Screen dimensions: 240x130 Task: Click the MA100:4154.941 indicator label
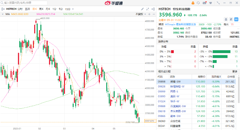click(73, 14)
